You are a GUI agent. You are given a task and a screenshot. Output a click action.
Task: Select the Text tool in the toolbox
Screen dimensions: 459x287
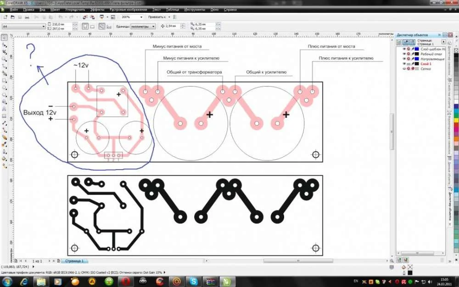click(4, 109)
